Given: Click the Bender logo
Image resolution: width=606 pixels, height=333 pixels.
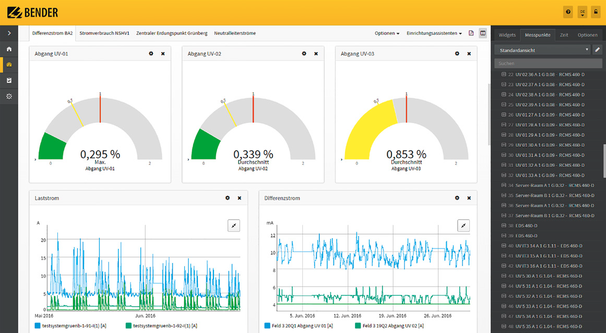Looking at the screenshot, I should (33, 13).
